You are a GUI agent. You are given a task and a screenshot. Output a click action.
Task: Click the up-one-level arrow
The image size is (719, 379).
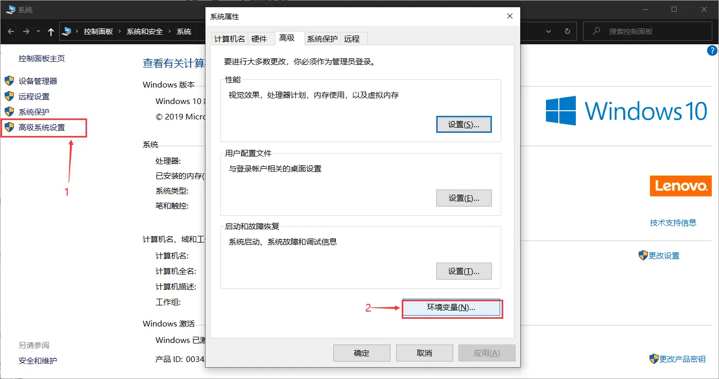point(51,31)
